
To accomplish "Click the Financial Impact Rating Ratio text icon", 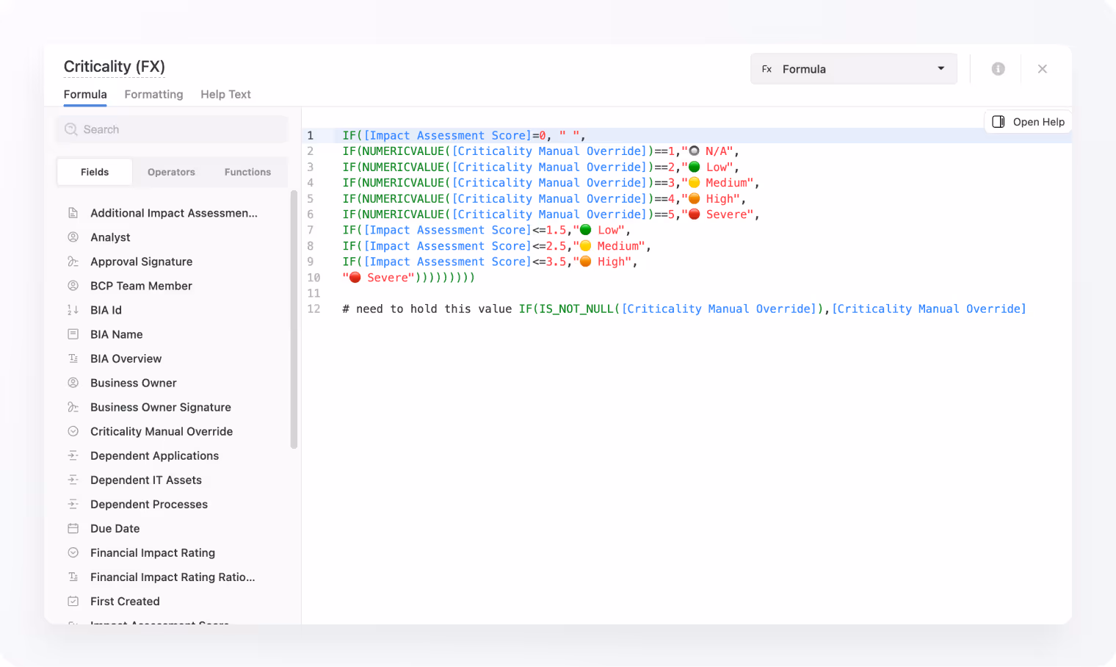I will (73, 577).
